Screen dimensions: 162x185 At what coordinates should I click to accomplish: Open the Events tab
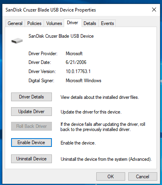(x=107, y=23)
